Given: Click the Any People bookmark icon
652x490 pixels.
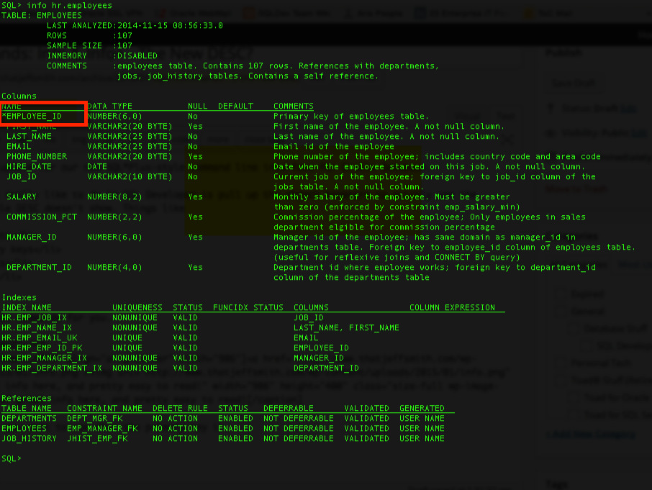Looking at the screenshot, I should coord(364,13).
